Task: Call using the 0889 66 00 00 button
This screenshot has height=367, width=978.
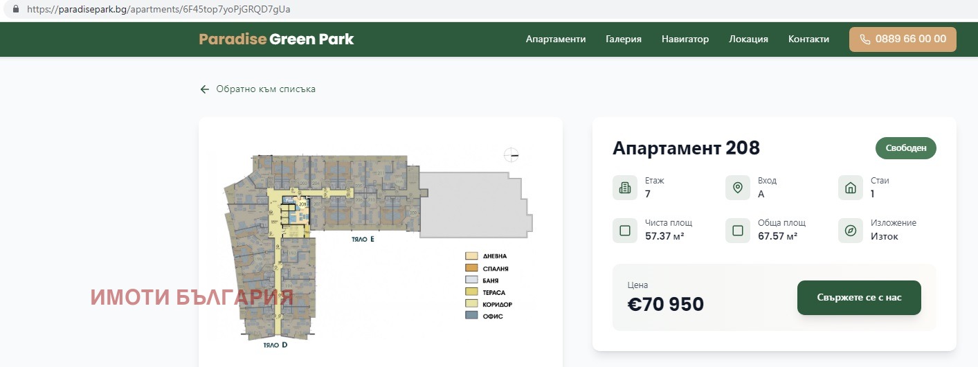Action: pyautogui.click(x=902, y=39)
